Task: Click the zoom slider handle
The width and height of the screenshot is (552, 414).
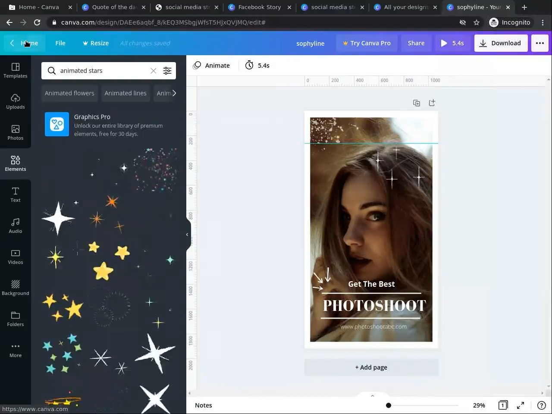Action: (x=389, y=405)
